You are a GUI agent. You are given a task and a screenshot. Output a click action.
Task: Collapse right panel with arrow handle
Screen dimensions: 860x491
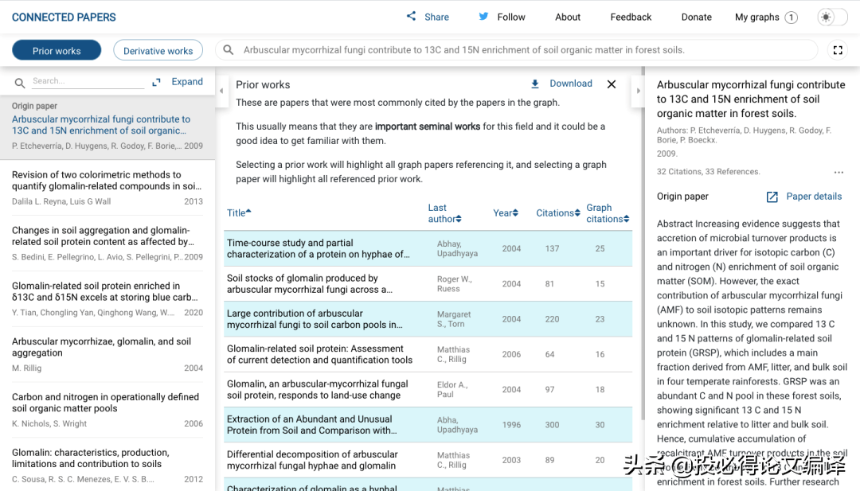638,91
